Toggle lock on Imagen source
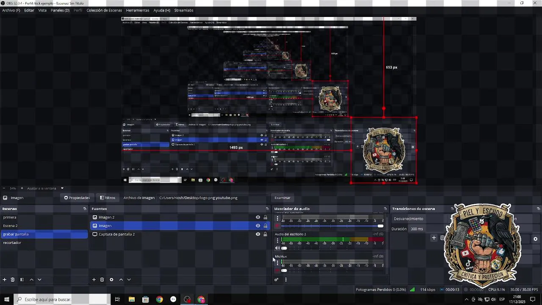The height and width of the screenshot is (305, 542). click(265, 226)
